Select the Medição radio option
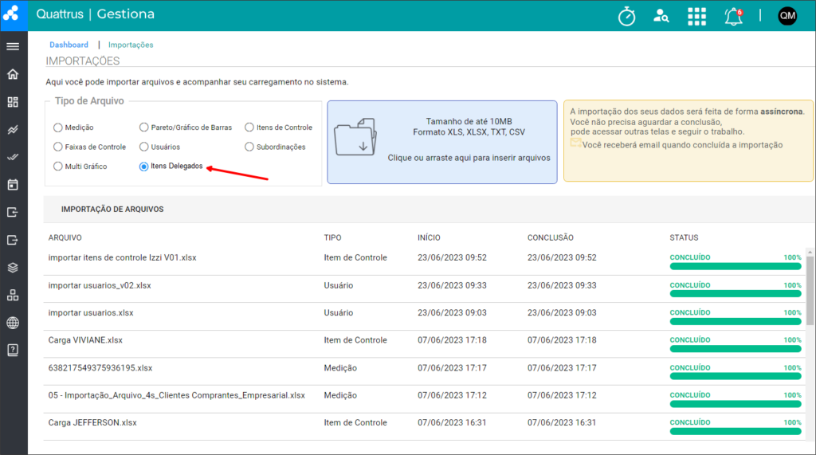The image size is (816, 455). tap(57, 127)
